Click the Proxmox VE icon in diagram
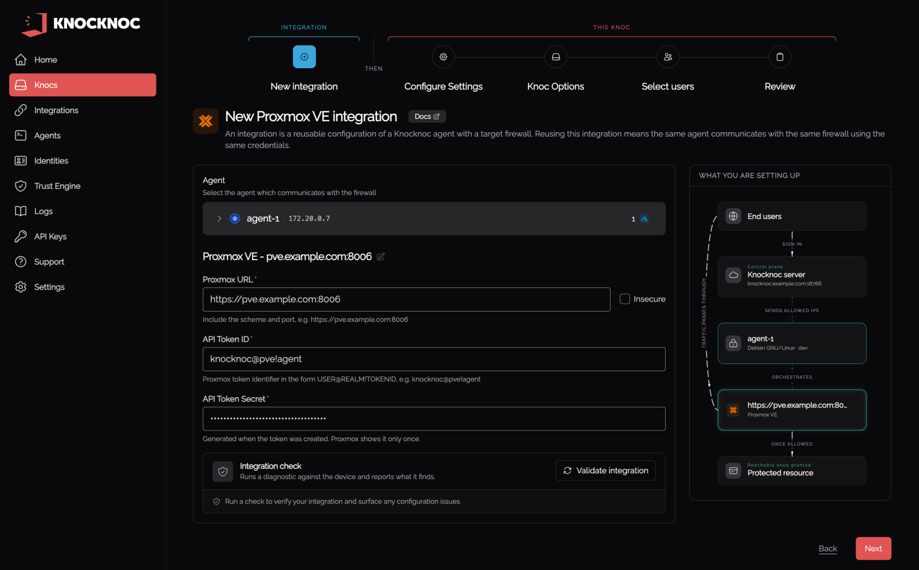The image size is (919, 570). click(734, 410)
